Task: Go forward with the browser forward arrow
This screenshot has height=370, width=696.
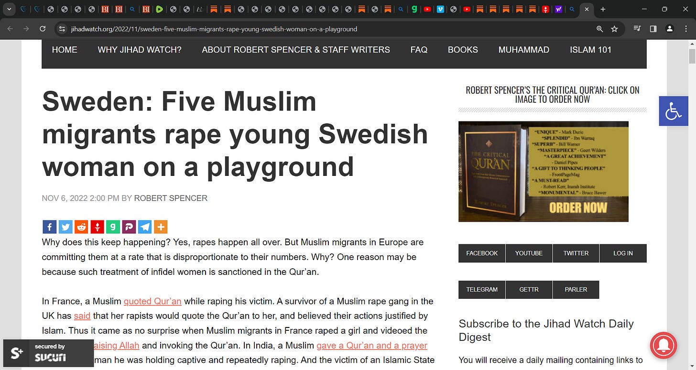Action: click(x=26, y=29)
